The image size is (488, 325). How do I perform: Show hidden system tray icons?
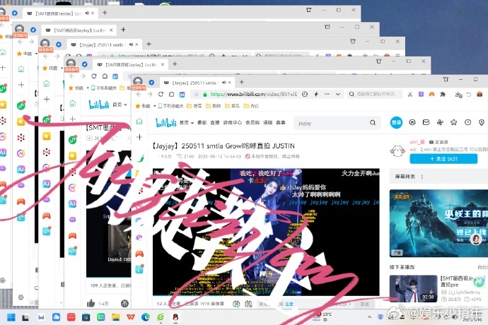[369, 317]
